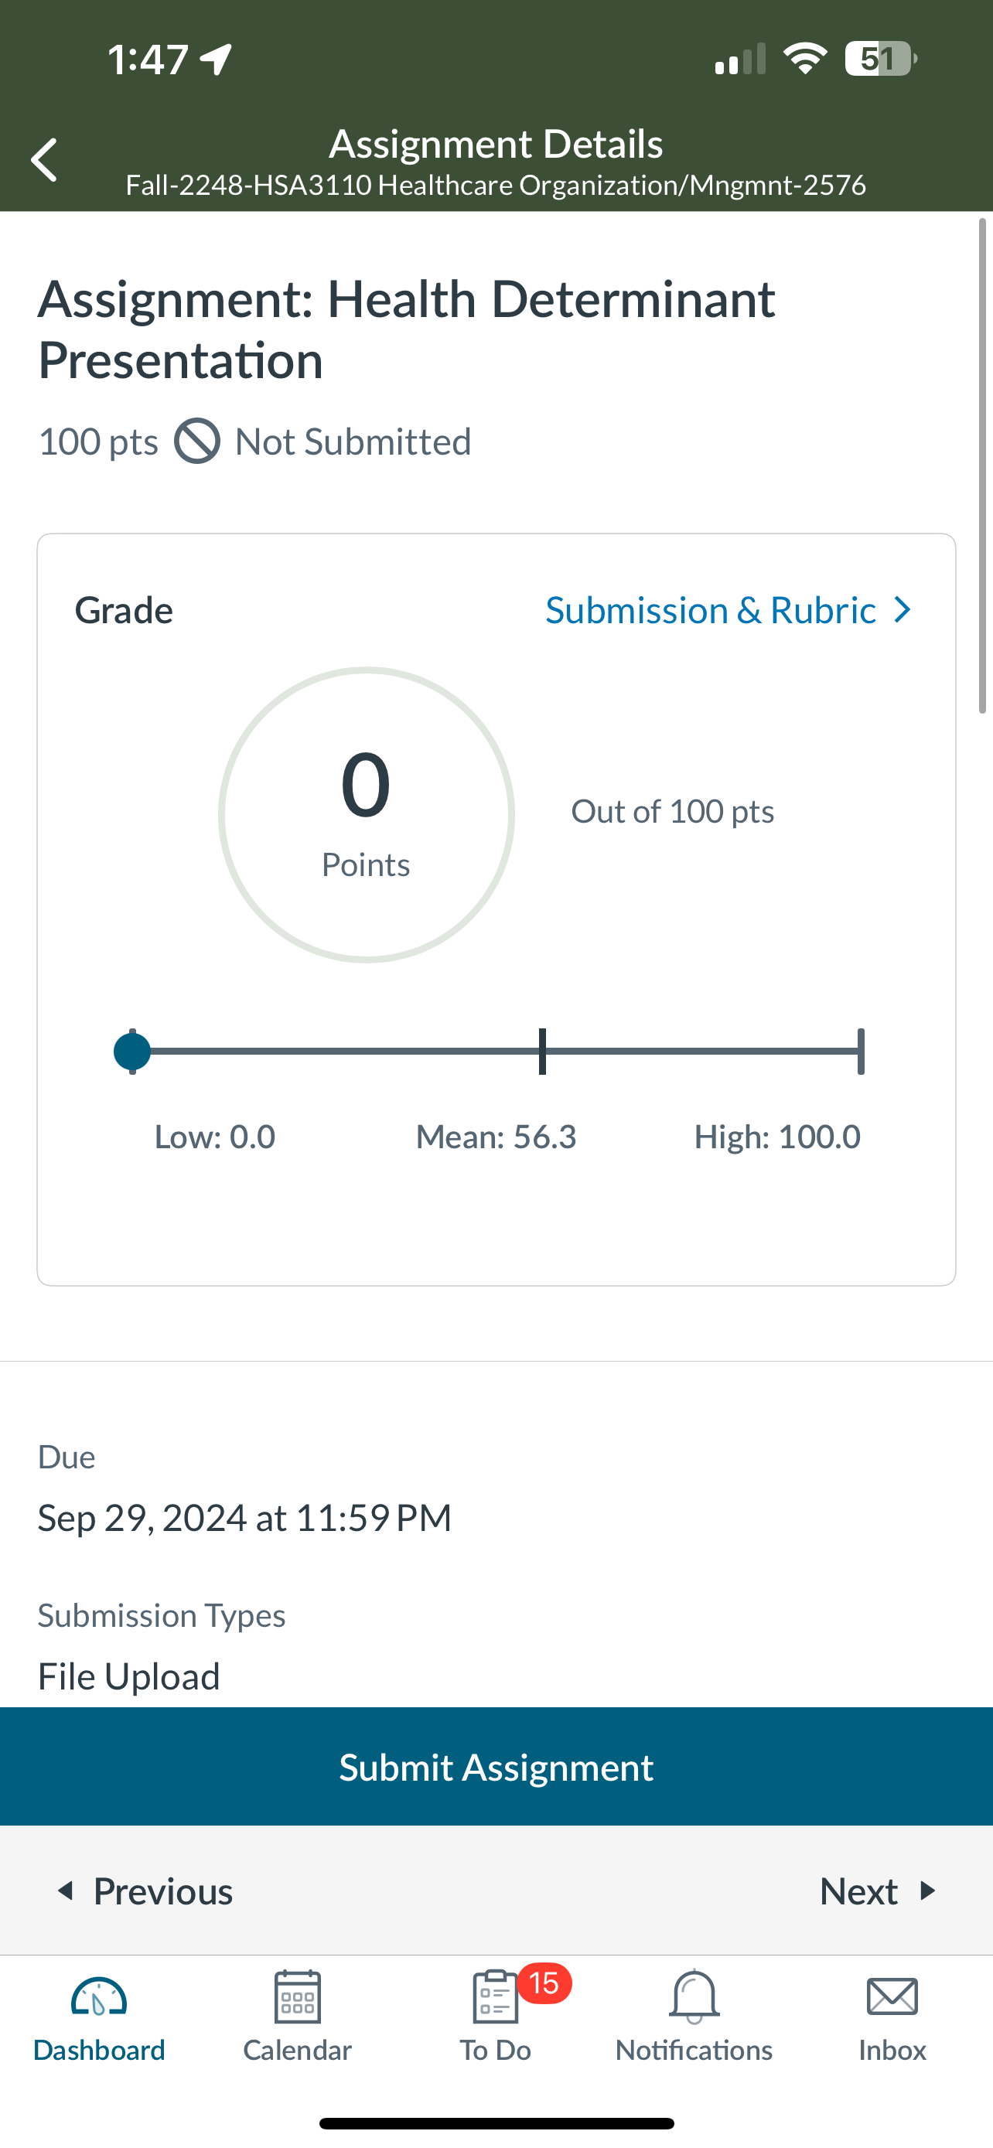Open the Submission & Rubric link

(711, 610)
